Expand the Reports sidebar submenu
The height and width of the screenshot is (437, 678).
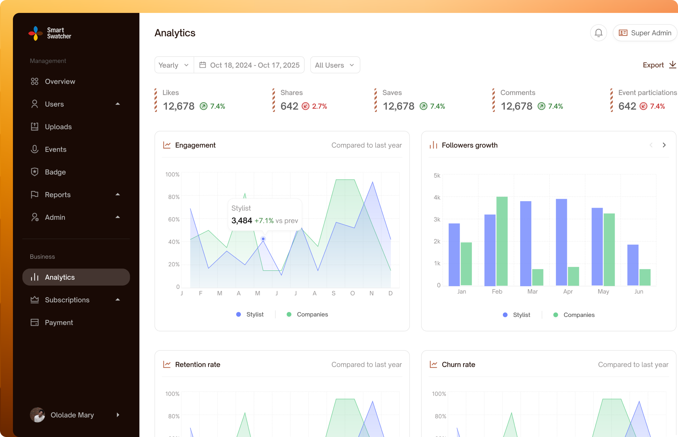click(117, 194)
